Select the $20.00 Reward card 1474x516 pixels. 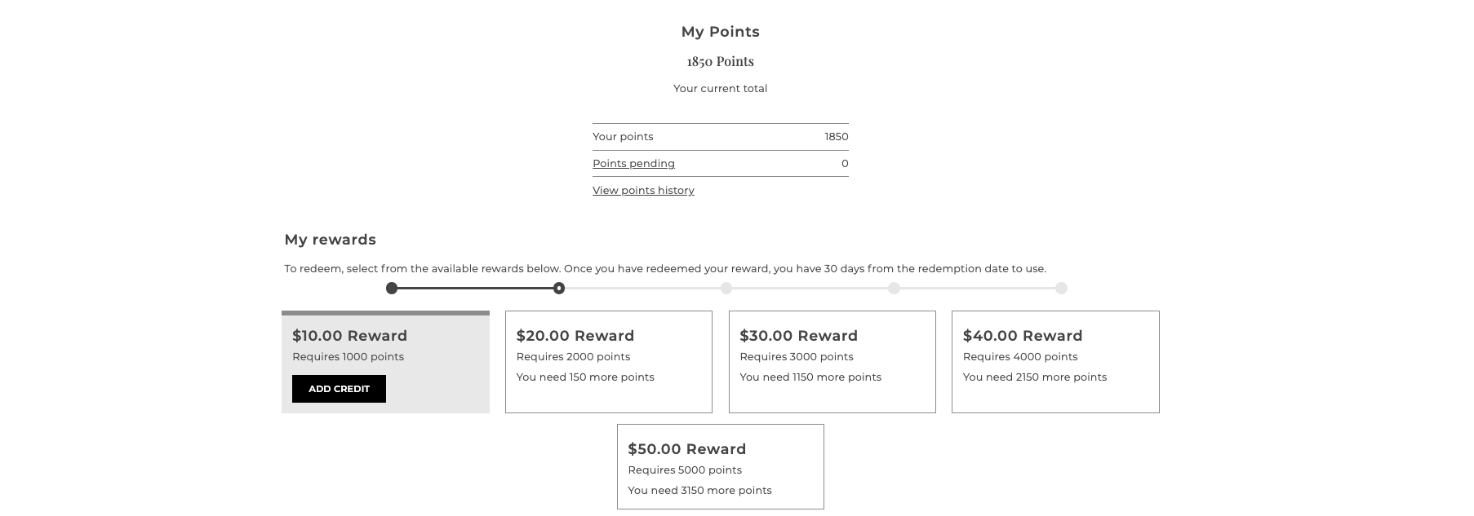coord(608,362)
